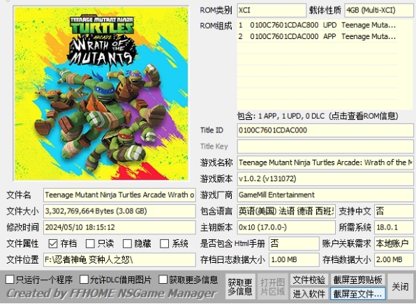Click 存档日志数据大小 field 1.00 MB
416x304 pixels.
[x=294, y=260]
